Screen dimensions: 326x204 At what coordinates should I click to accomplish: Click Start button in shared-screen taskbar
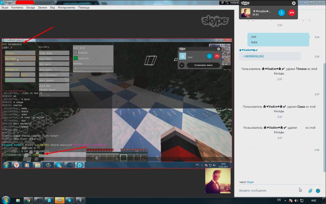(x=6, y=165)
